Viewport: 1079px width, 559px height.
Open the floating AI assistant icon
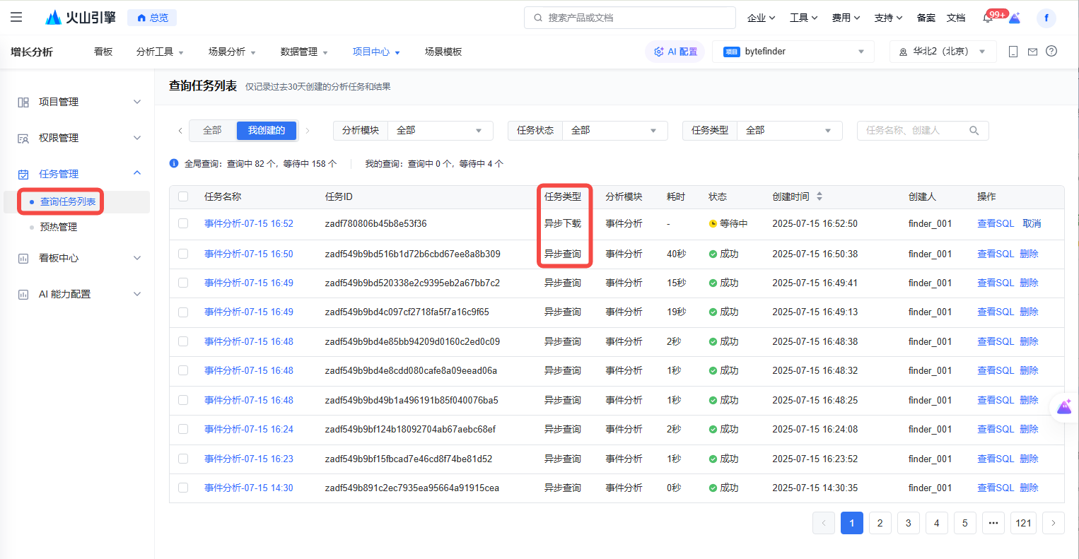1064,408
